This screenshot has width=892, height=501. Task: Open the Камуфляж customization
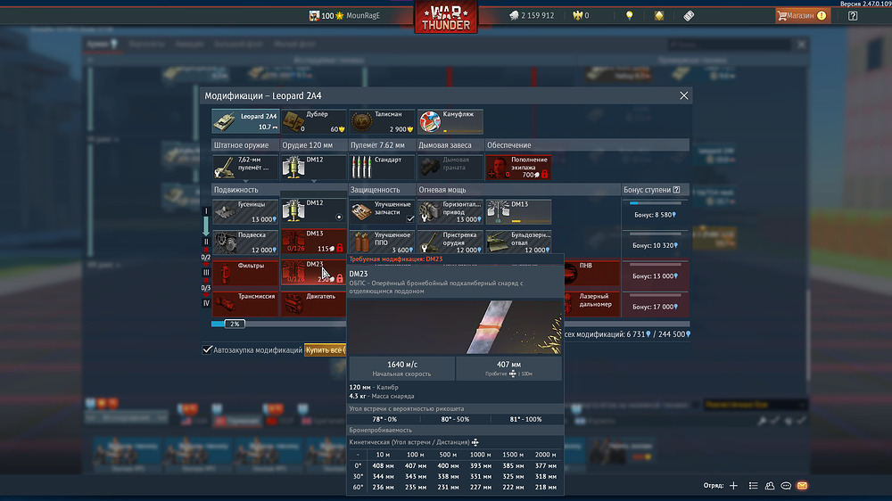coord(450,121)
